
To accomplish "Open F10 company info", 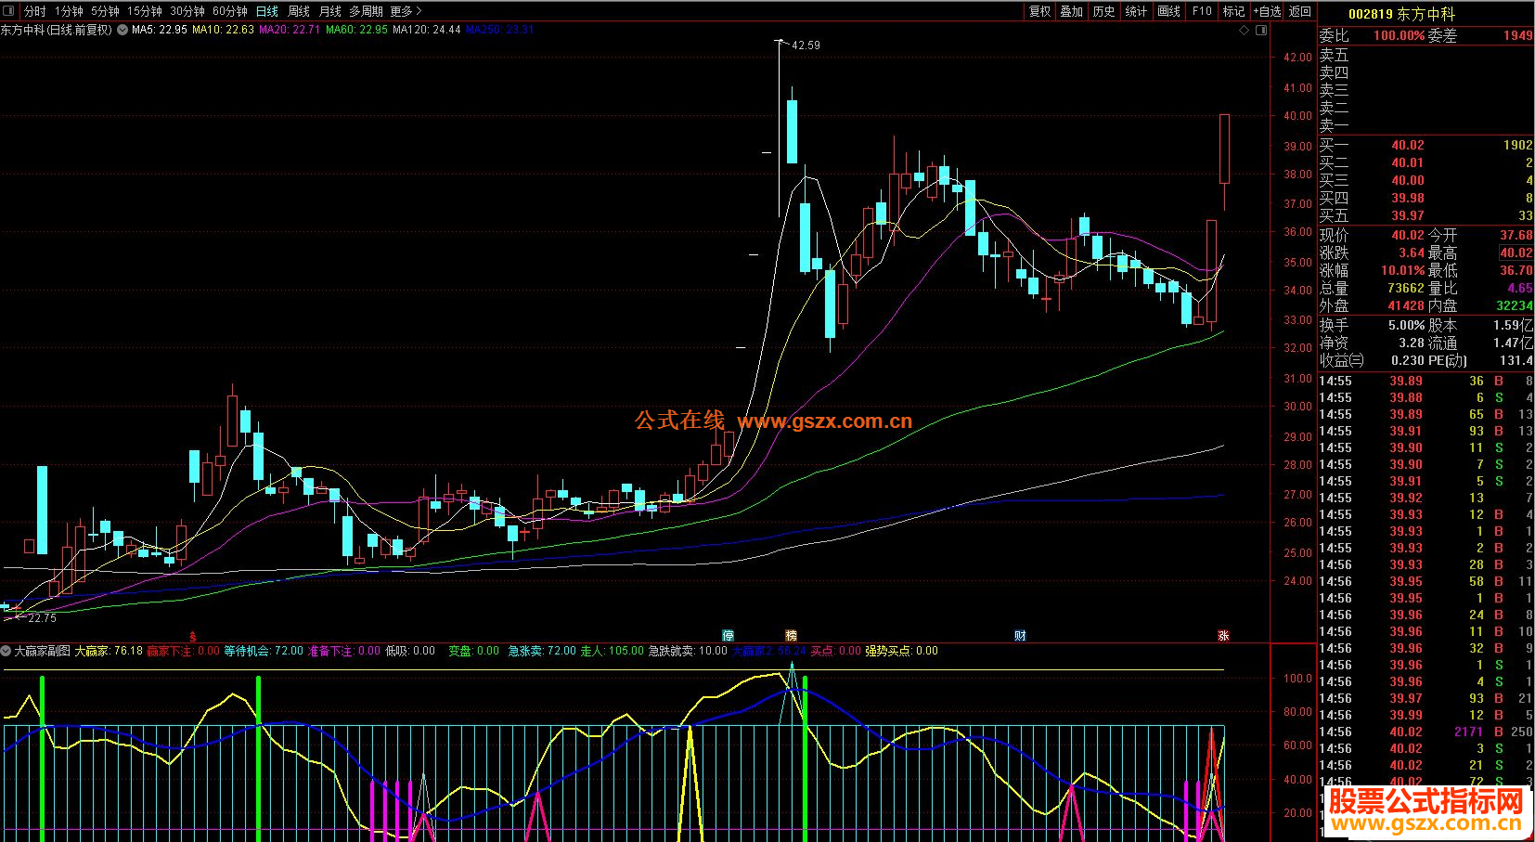I will point(1202,11).
